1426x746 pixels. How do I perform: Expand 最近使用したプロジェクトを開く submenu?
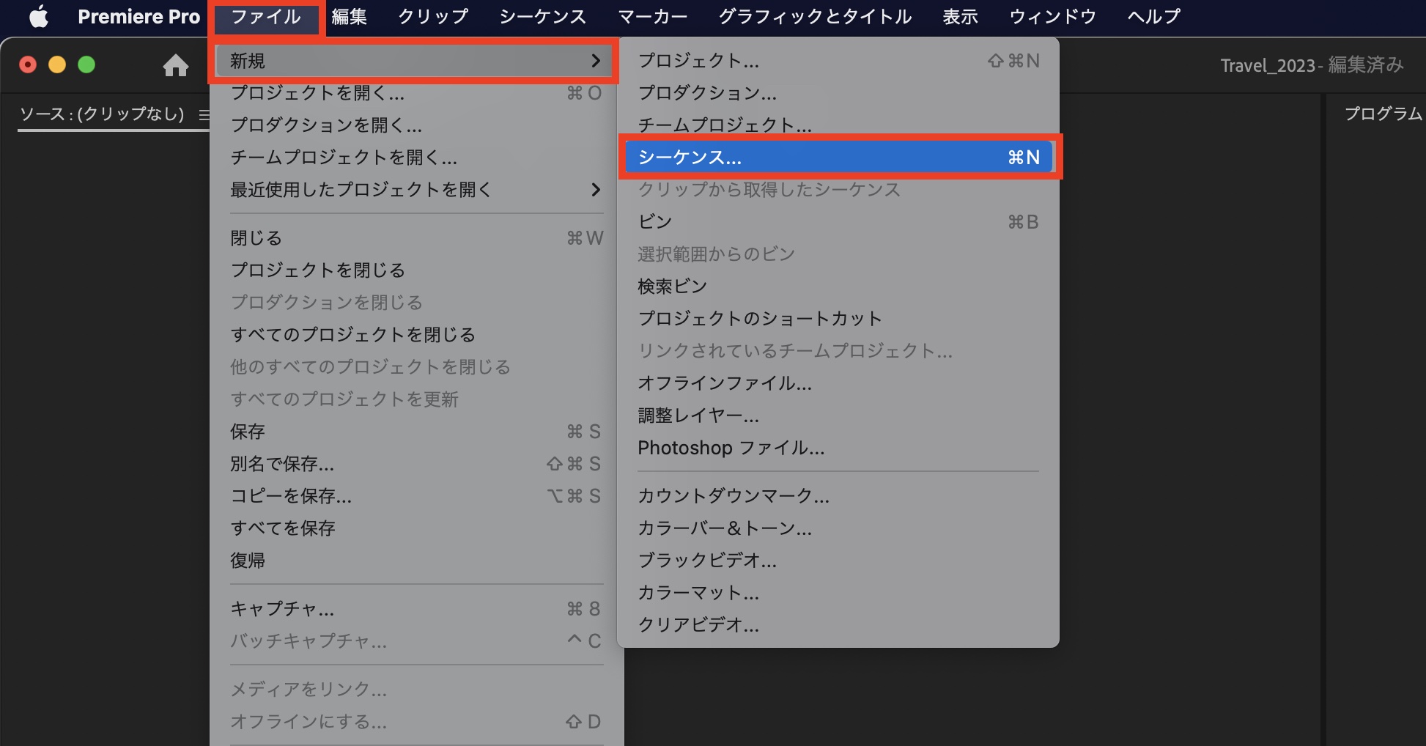[x=417, y=190]
